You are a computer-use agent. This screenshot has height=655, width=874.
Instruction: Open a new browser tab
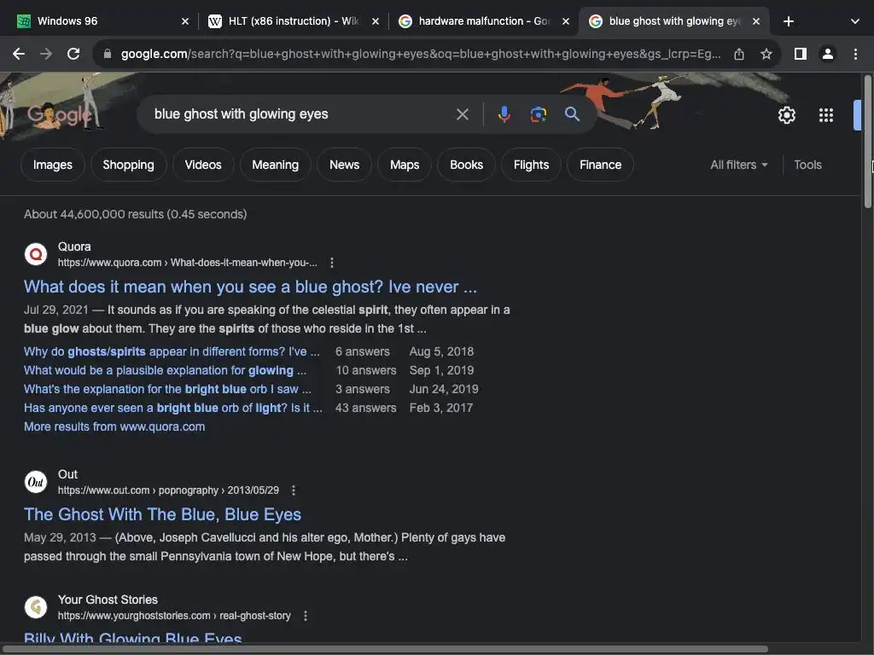pyautogui.click(x=788, y=21)
